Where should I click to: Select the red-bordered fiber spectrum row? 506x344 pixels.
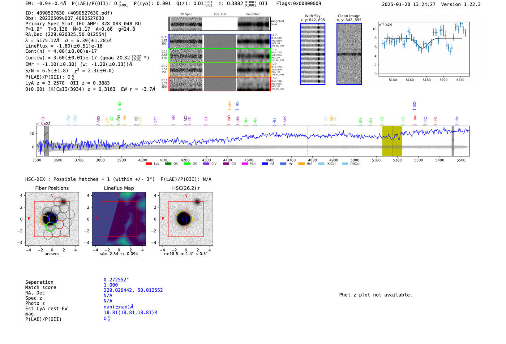pyautogui.click(x=219, y=84)
